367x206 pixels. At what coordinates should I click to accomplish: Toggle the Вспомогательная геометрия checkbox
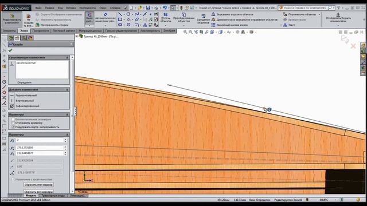13,120
